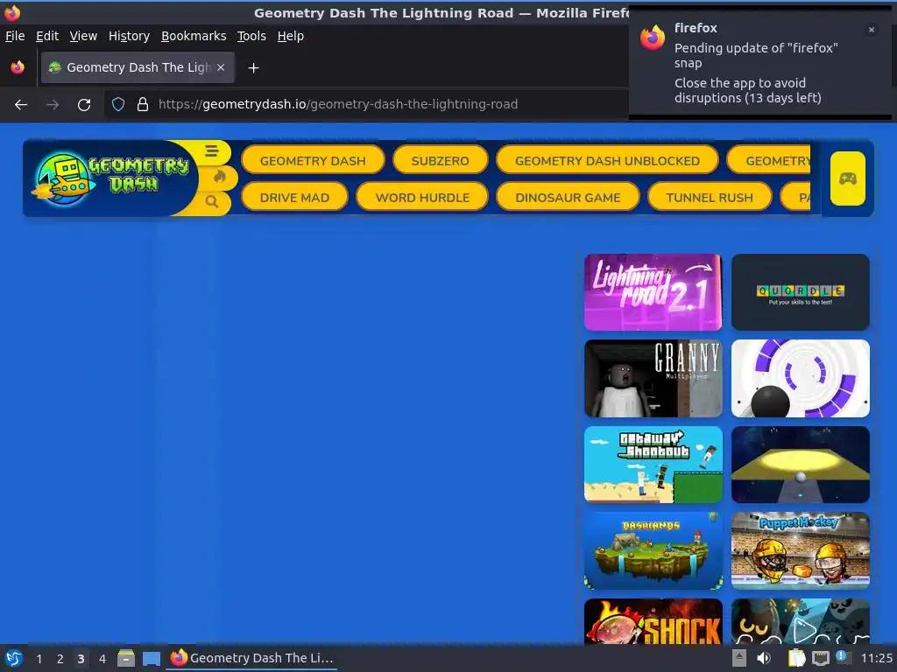Open the space slope ball game thumbnail
This screenshot has height=672, width=897.
pyautogui.click(x=801, y=465)
